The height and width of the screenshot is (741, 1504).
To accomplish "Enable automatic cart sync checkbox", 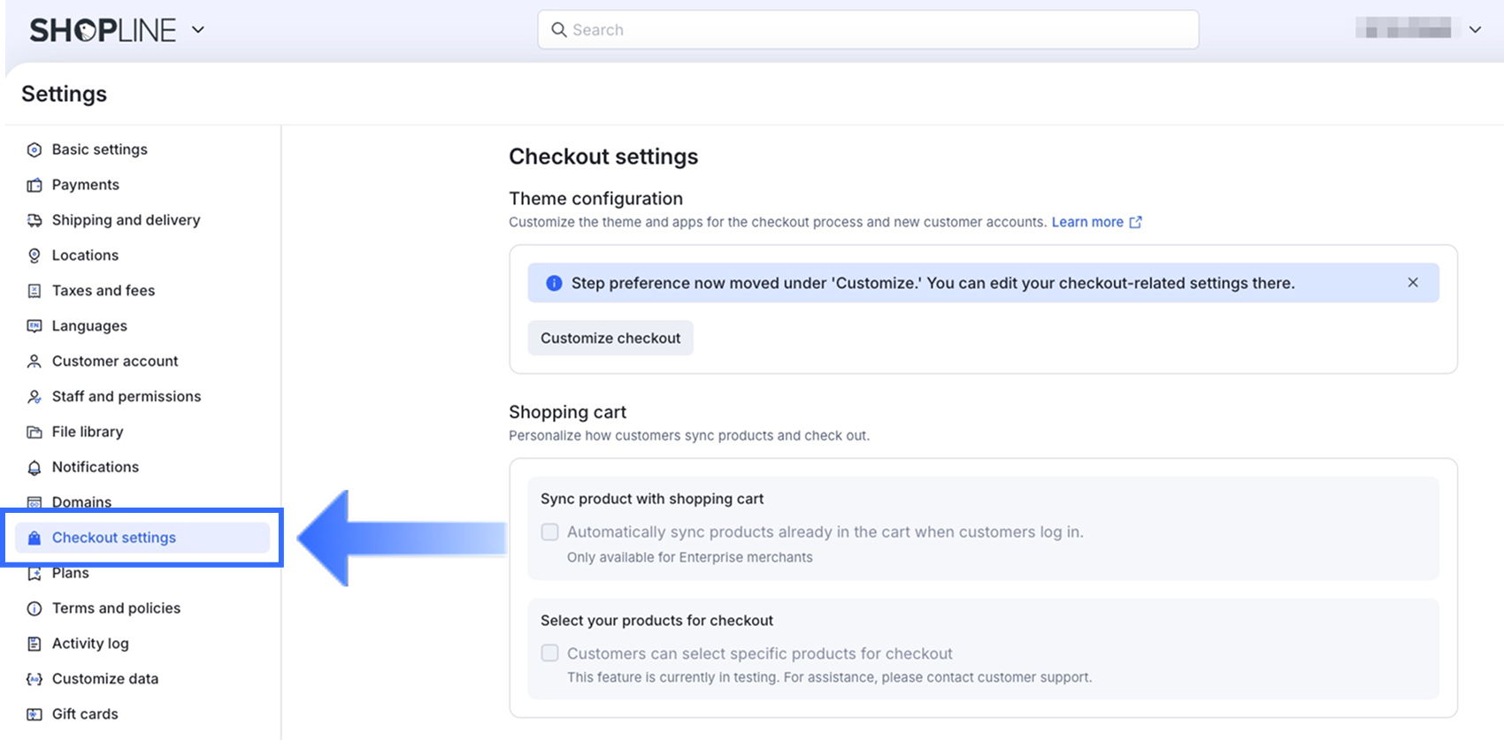I will [550, 532].
